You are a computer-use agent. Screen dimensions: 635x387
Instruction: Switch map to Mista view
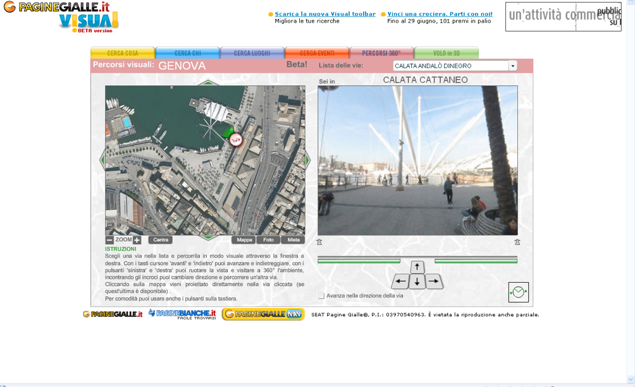click(293, 240)
